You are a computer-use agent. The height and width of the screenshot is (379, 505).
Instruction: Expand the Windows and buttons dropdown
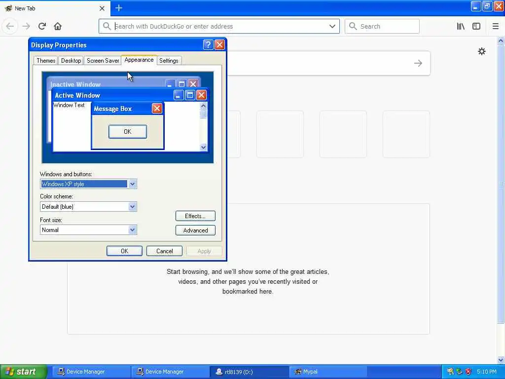[x=132, y=184]
